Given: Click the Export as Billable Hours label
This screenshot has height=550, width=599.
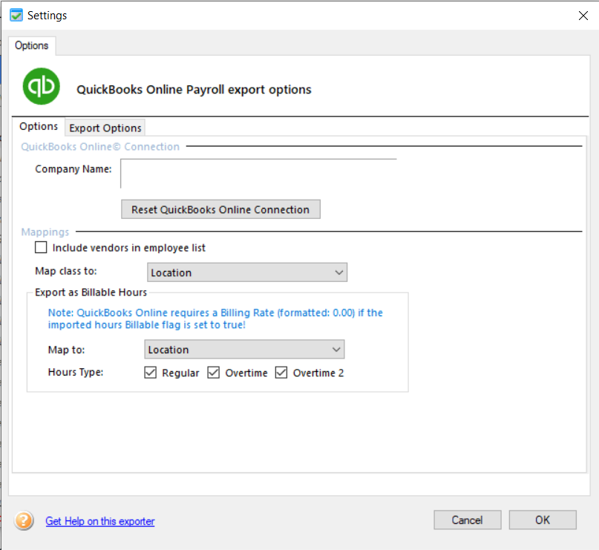Looking at the screenshot, I should (91, 292).
